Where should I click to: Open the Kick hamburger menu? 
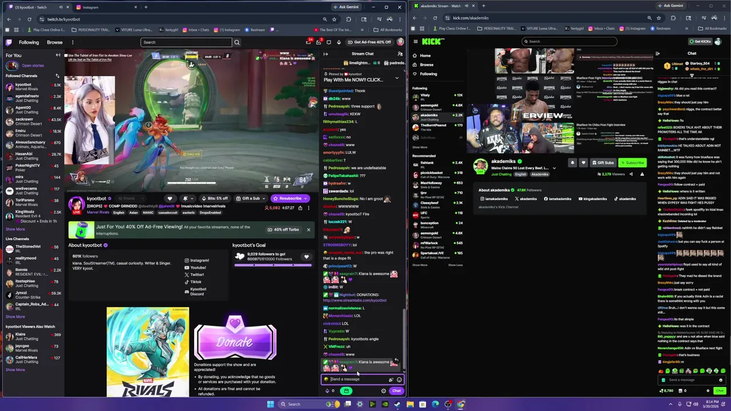pyautogui.click(x=416, y=41)
